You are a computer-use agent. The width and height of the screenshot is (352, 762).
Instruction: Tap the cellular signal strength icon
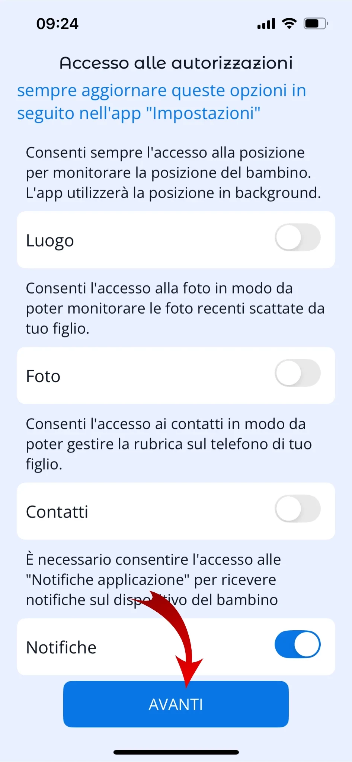pos(266,24)
